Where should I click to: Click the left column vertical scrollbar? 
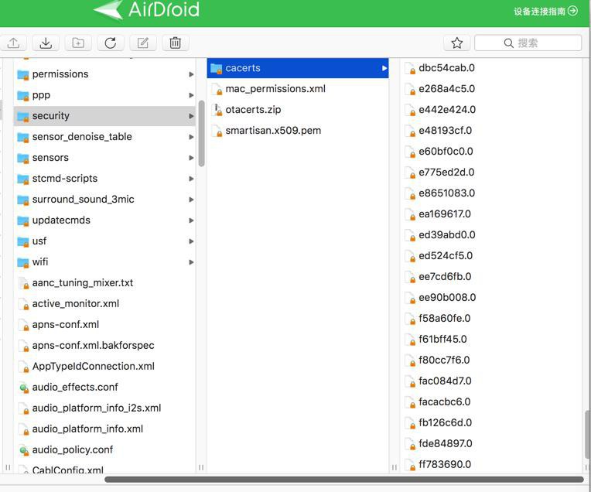(202, 134)
